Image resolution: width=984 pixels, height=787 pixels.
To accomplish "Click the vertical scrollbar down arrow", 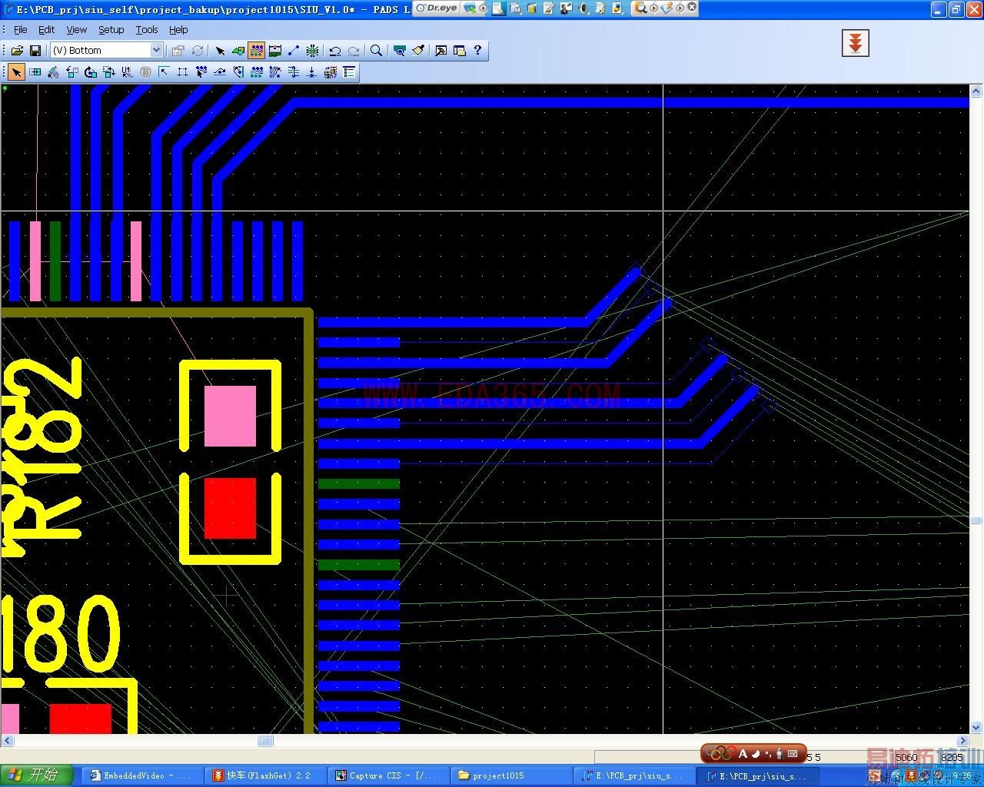I will 976,727.
